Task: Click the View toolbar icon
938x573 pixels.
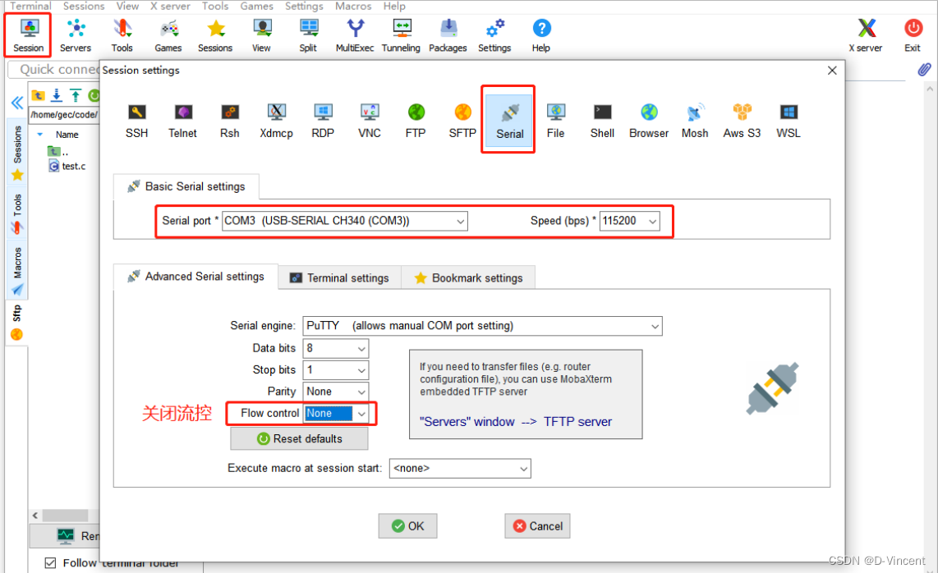Action: coord(261,35)
